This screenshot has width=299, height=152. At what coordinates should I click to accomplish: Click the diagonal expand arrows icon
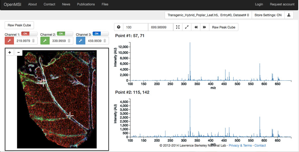pos(187,27)
